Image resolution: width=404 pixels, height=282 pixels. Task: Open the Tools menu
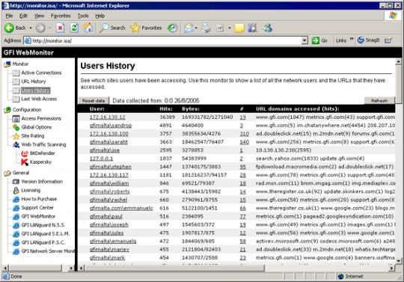(83, 16)
